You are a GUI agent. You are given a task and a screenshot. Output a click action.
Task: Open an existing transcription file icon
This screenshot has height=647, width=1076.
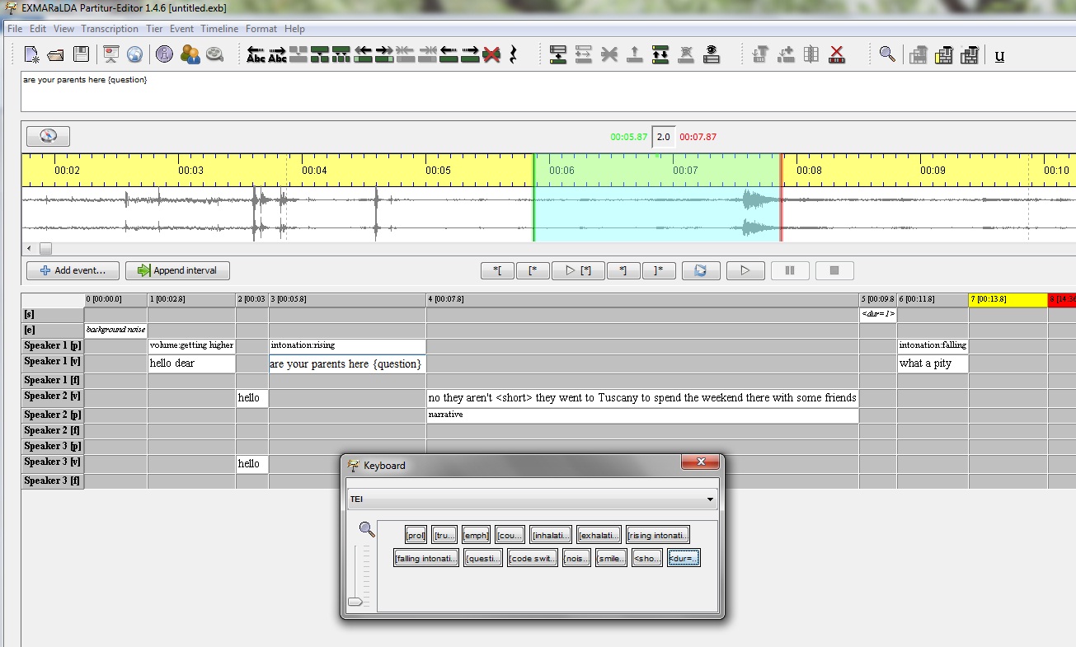[x=54, y=55]
